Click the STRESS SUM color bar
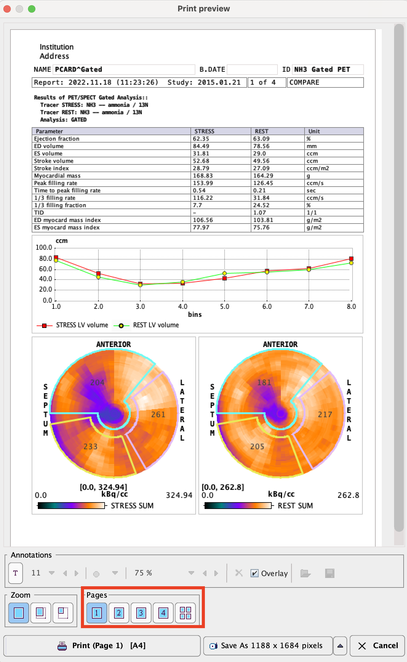 (x=71, y=506)
